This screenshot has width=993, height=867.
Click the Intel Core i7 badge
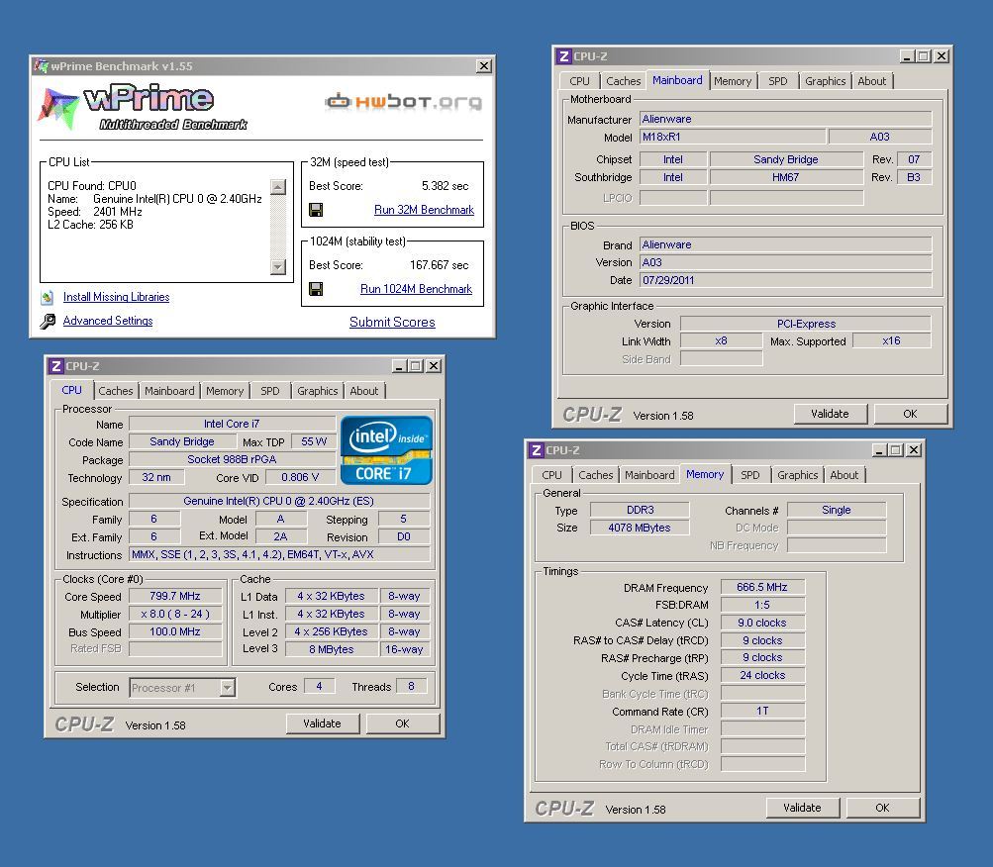pyautogui.click(x=386, y=450)
